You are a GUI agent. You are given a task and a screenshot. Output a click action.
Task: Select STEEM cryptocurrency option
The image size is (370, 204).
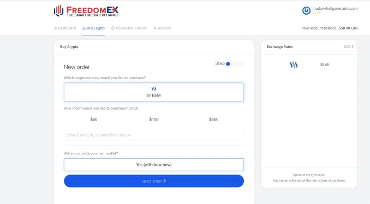154,92
